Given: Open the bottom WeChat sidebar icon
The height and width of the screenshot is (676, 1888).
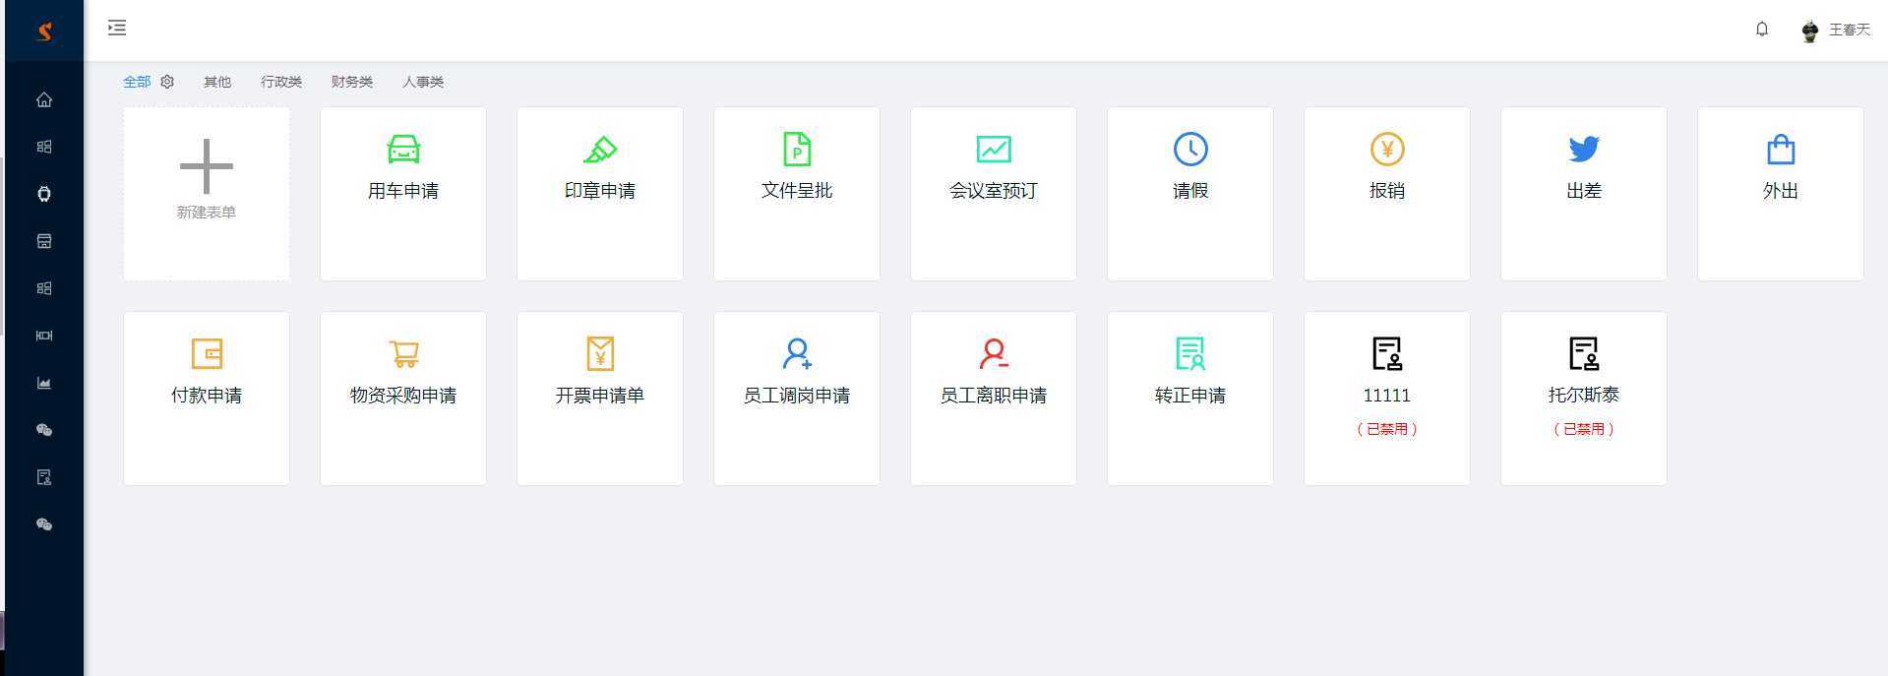Looking at the screenshot, I should 44,524.
